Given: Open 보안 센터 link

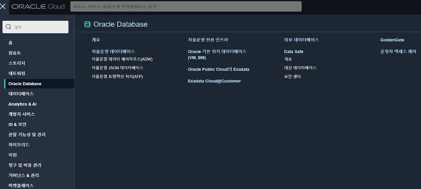Looking at the screenshot, I should coord(293,77).
